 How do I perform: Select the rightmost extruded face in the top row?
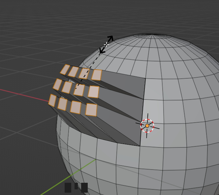[97, 75]
